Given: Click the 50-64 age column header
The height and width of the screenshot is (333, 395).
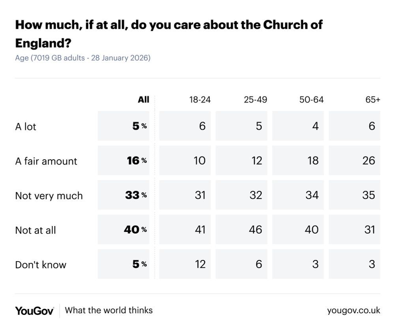Looking at the screenshot, I should tap(311, 99).
